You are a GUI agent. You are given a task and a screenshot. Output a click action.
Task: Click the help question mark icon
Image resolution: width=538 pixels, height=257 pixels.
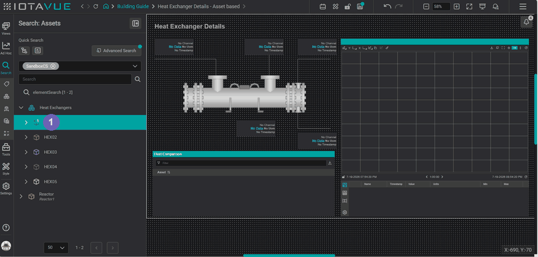click(x=6, y=227)
